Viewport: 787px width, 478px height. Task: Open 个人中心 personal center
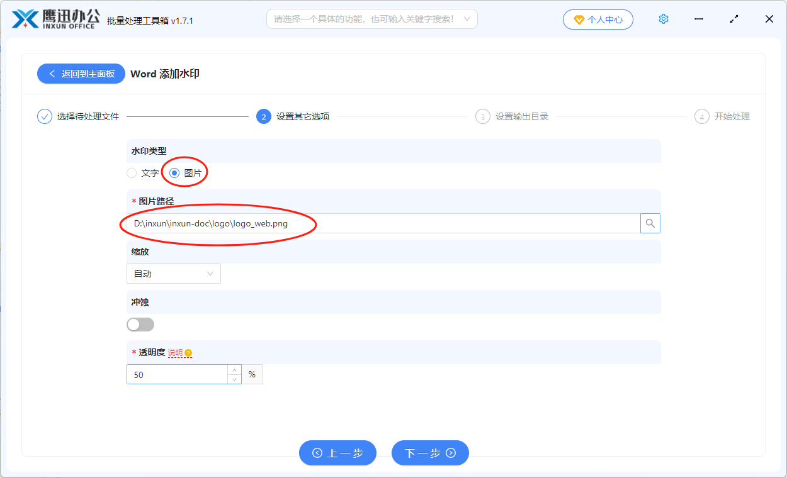click(598, 19)
